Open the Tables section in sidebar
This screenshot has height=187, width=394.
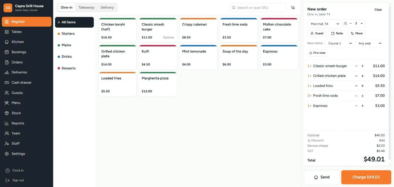(x=26, y=32)
